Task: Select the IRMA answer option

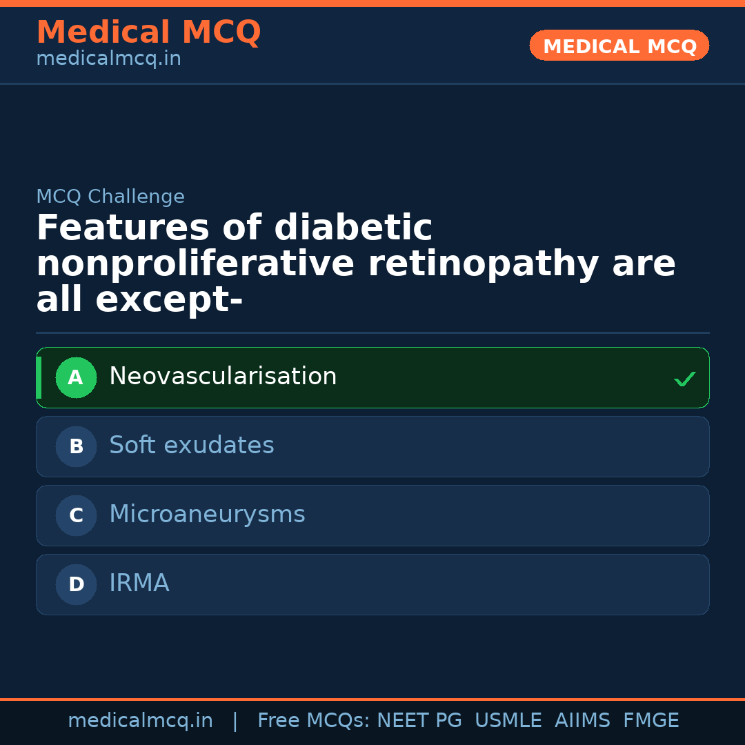Action: (139, 584)
